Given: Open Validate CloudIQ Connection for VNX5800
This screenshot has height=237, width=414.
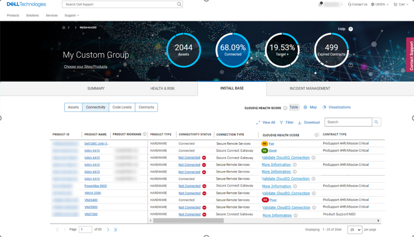Looking at the screenshot, I should 285,207.
